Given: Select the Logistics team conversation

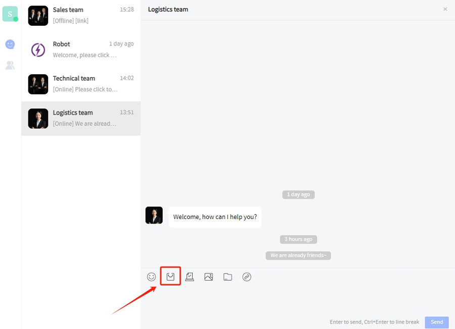Looking at the screenshot, I should pyautogui.click(x=81, y=119).
